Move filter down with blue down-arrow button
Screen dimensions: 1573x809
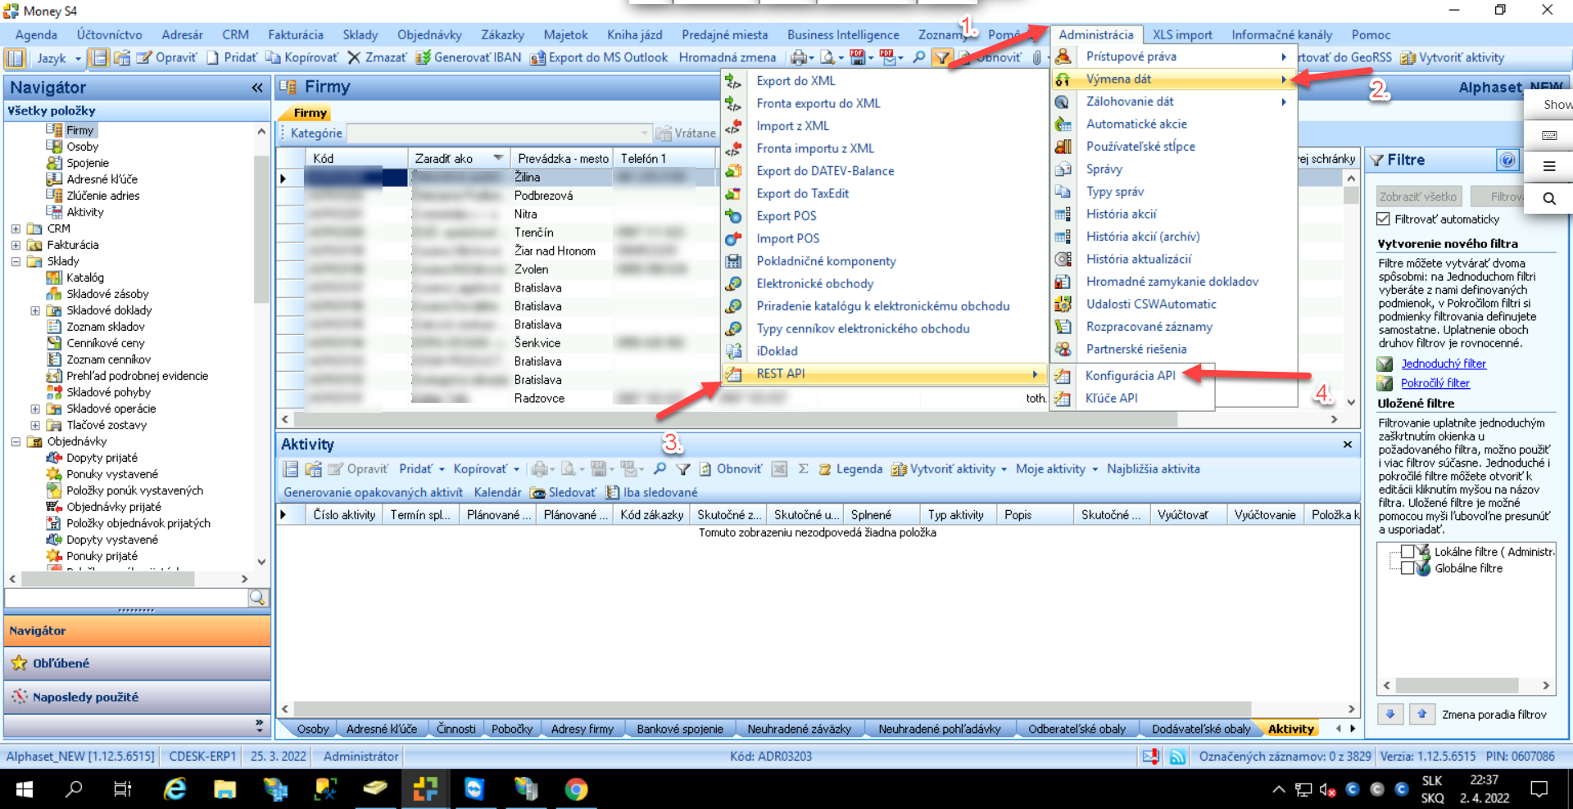point(1390,714)
